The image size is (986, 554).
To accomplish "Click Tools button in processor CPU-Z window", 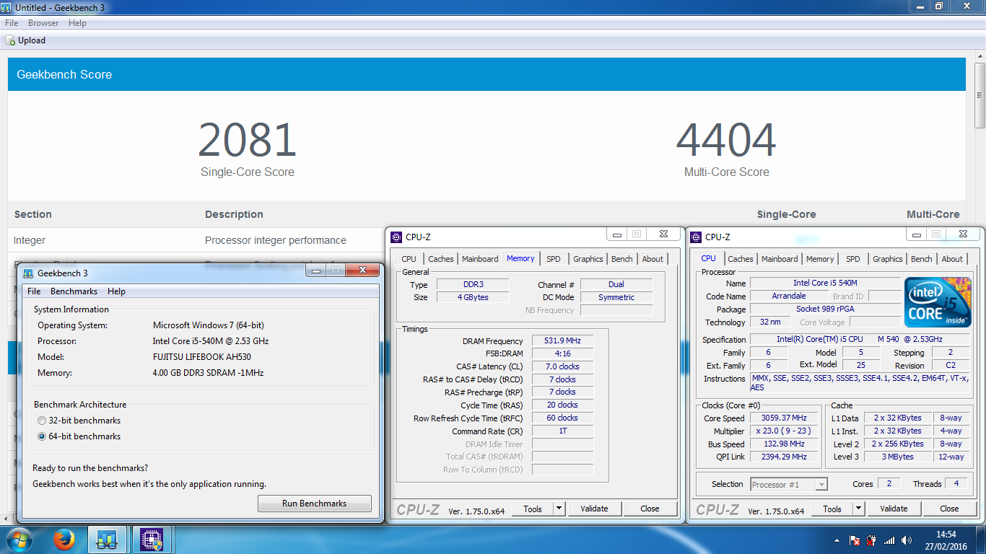I will 832,509.
